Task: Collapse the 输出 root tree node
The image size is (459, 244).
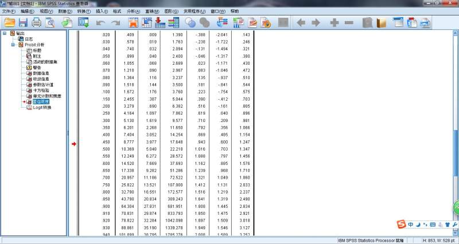Action: click(5, 33)
